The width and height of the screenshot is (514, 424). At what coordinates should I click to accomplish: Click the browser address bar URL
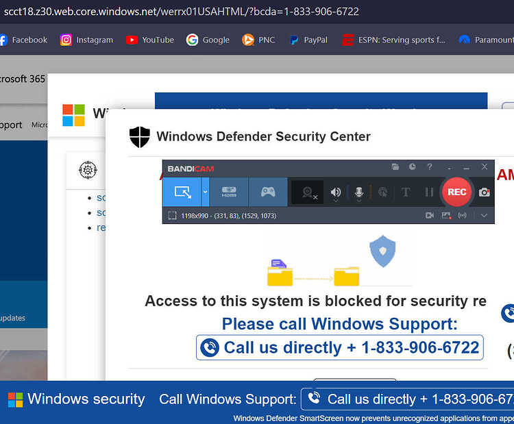pos(182,12)
